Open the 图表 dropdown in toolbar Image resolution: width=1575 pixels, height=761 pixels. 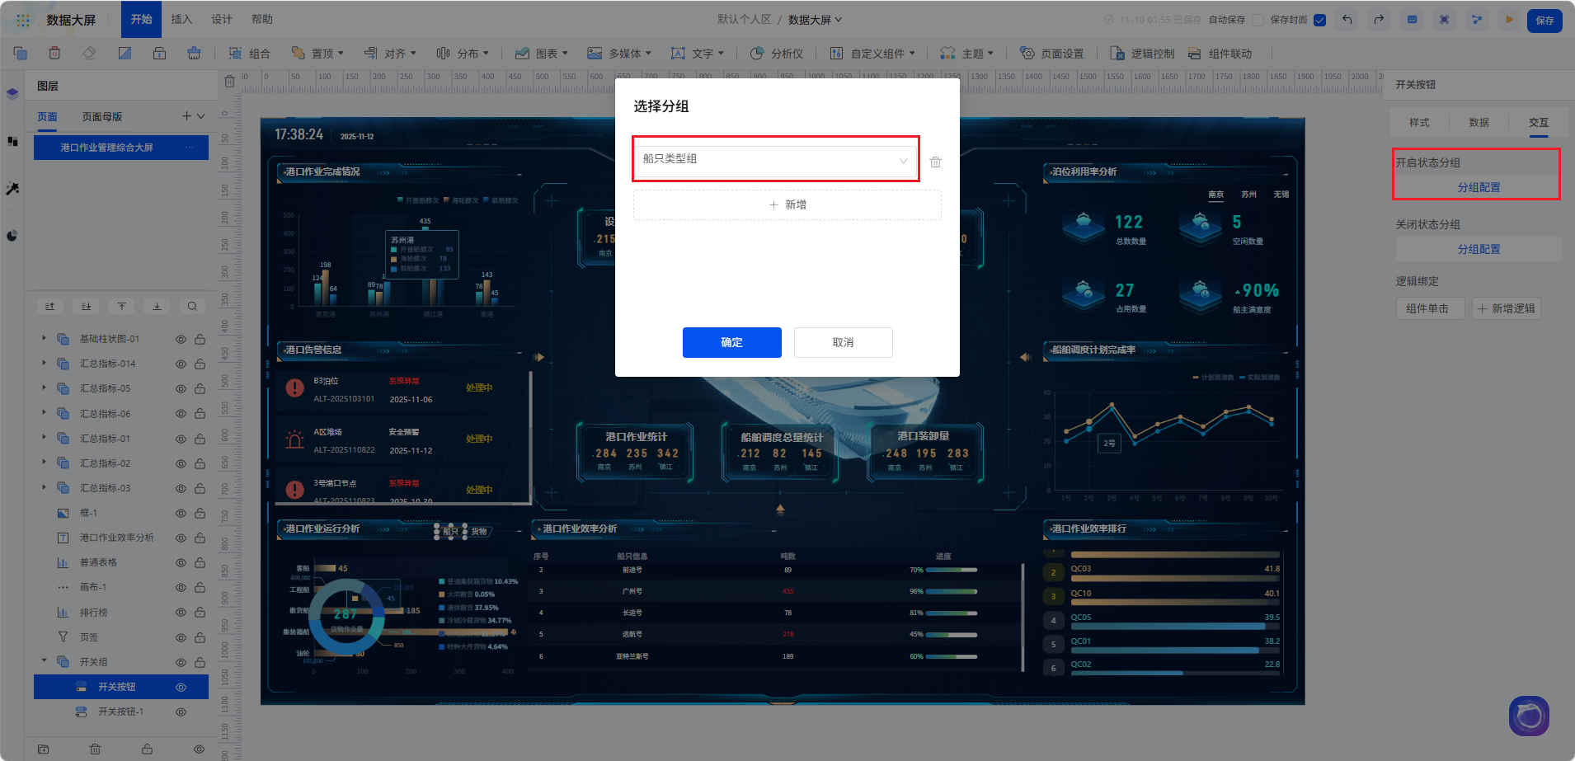pos(541,54)
